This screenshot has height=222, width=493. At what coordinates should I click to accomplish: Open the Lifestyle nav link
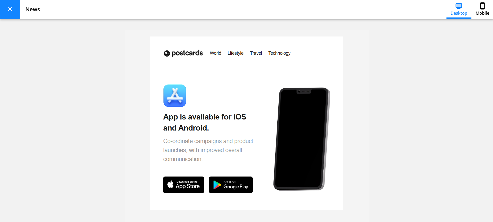[x=235, y=53]
